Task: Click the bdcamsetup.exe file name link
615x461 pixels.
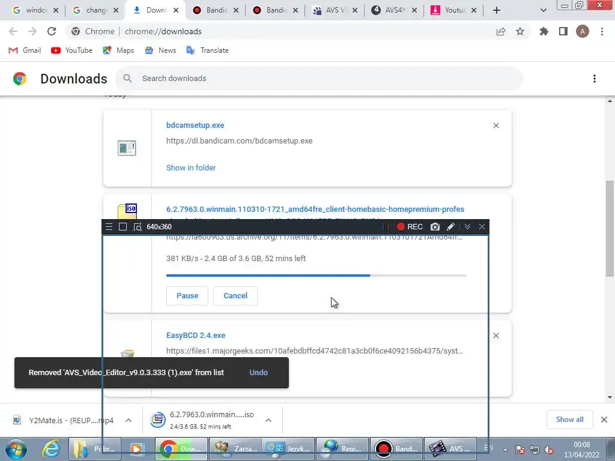Action: (x=195, y=125)
